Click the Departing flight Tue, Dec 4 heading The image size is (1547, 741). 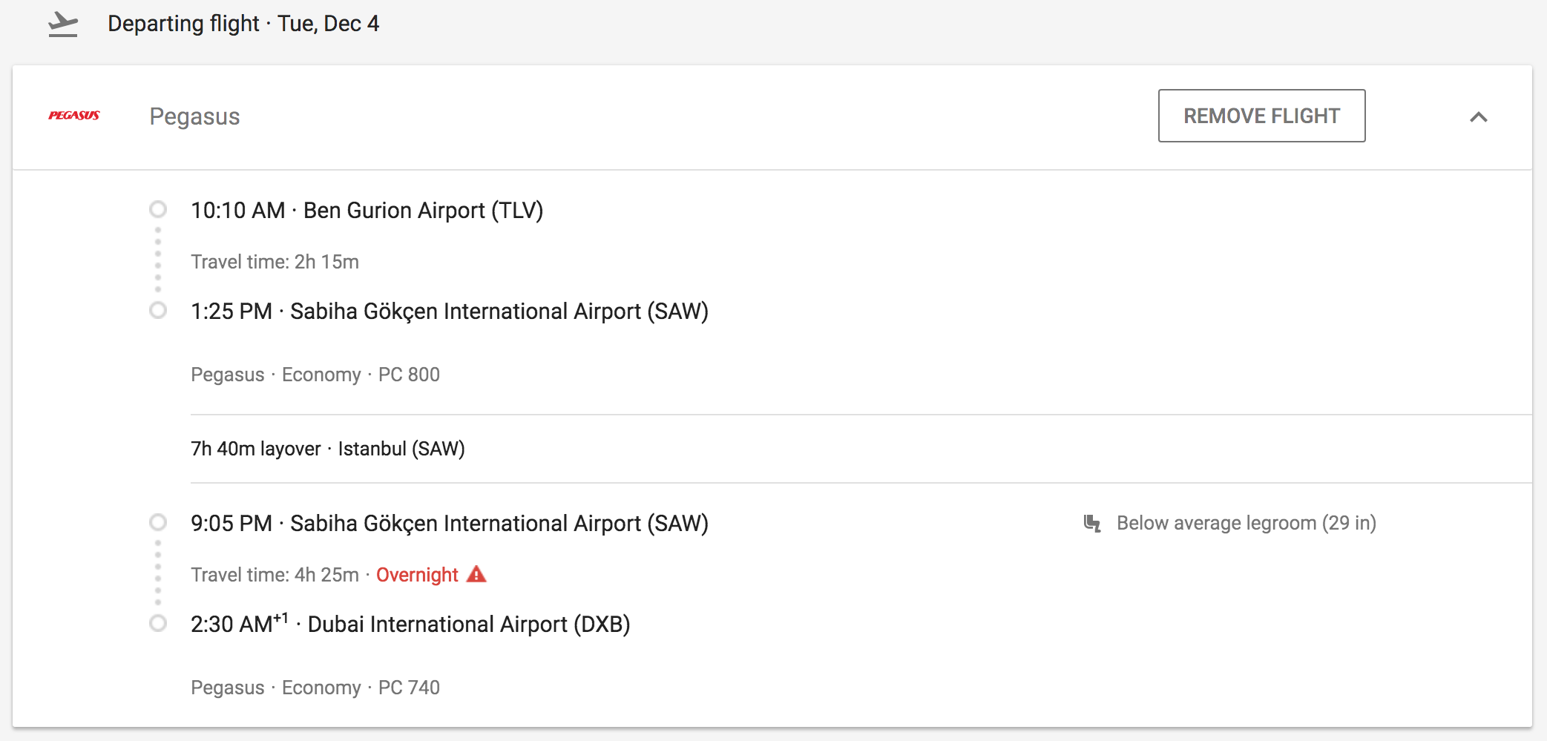(243, 24)
